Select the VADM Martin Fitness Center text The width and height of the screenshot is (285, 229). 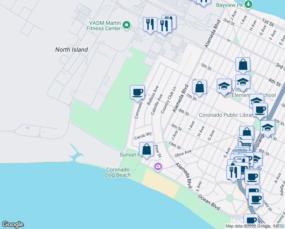(104, 26)
